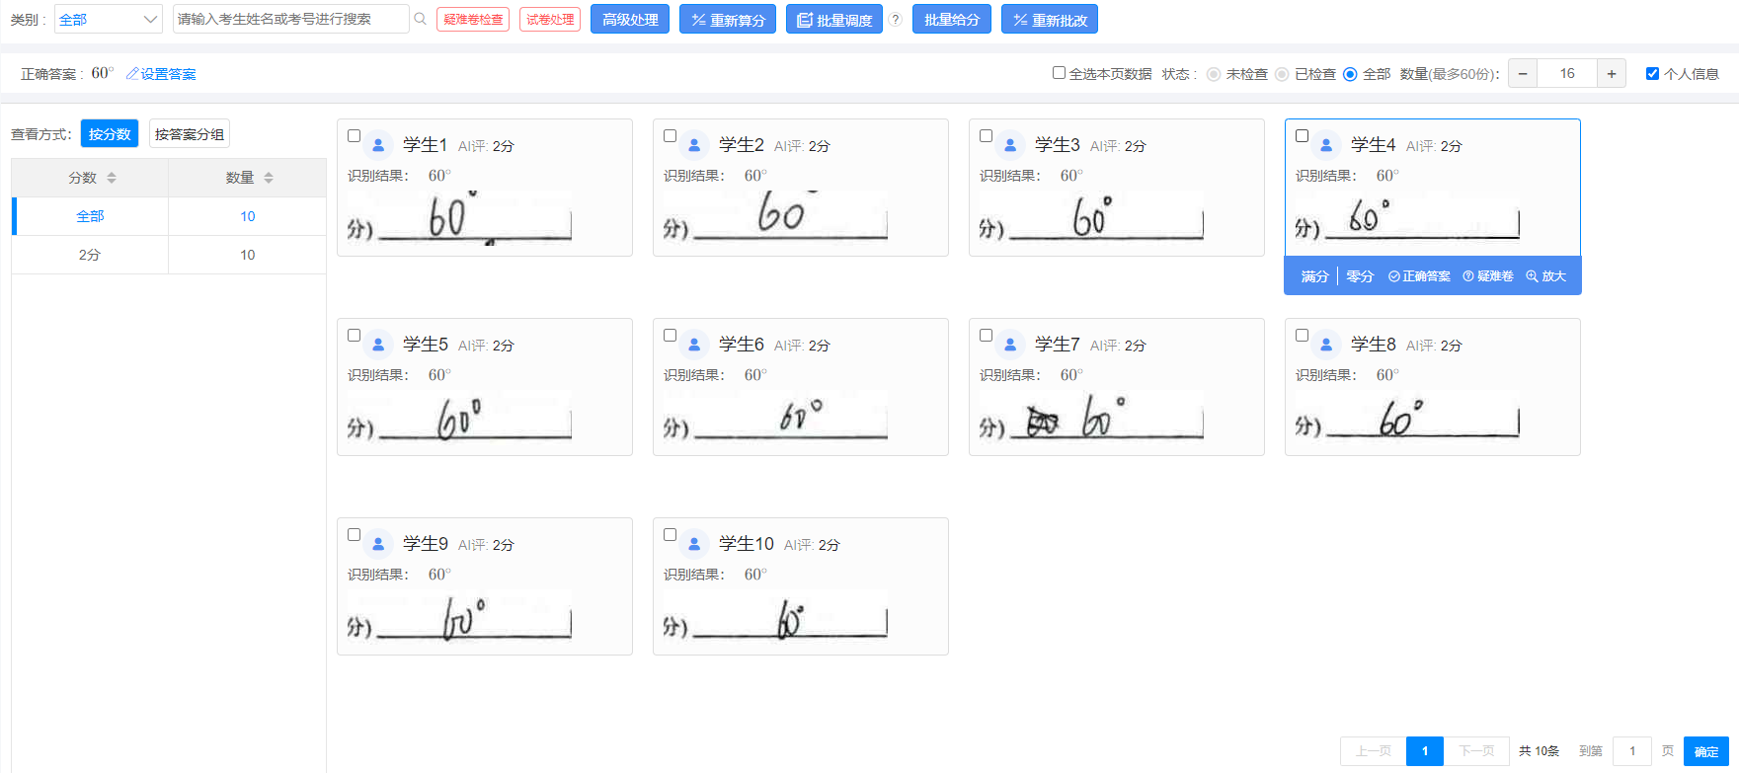Click the 批量给分 button
The height and width of the screenshot is (773, 1739).
pos(951,19)
